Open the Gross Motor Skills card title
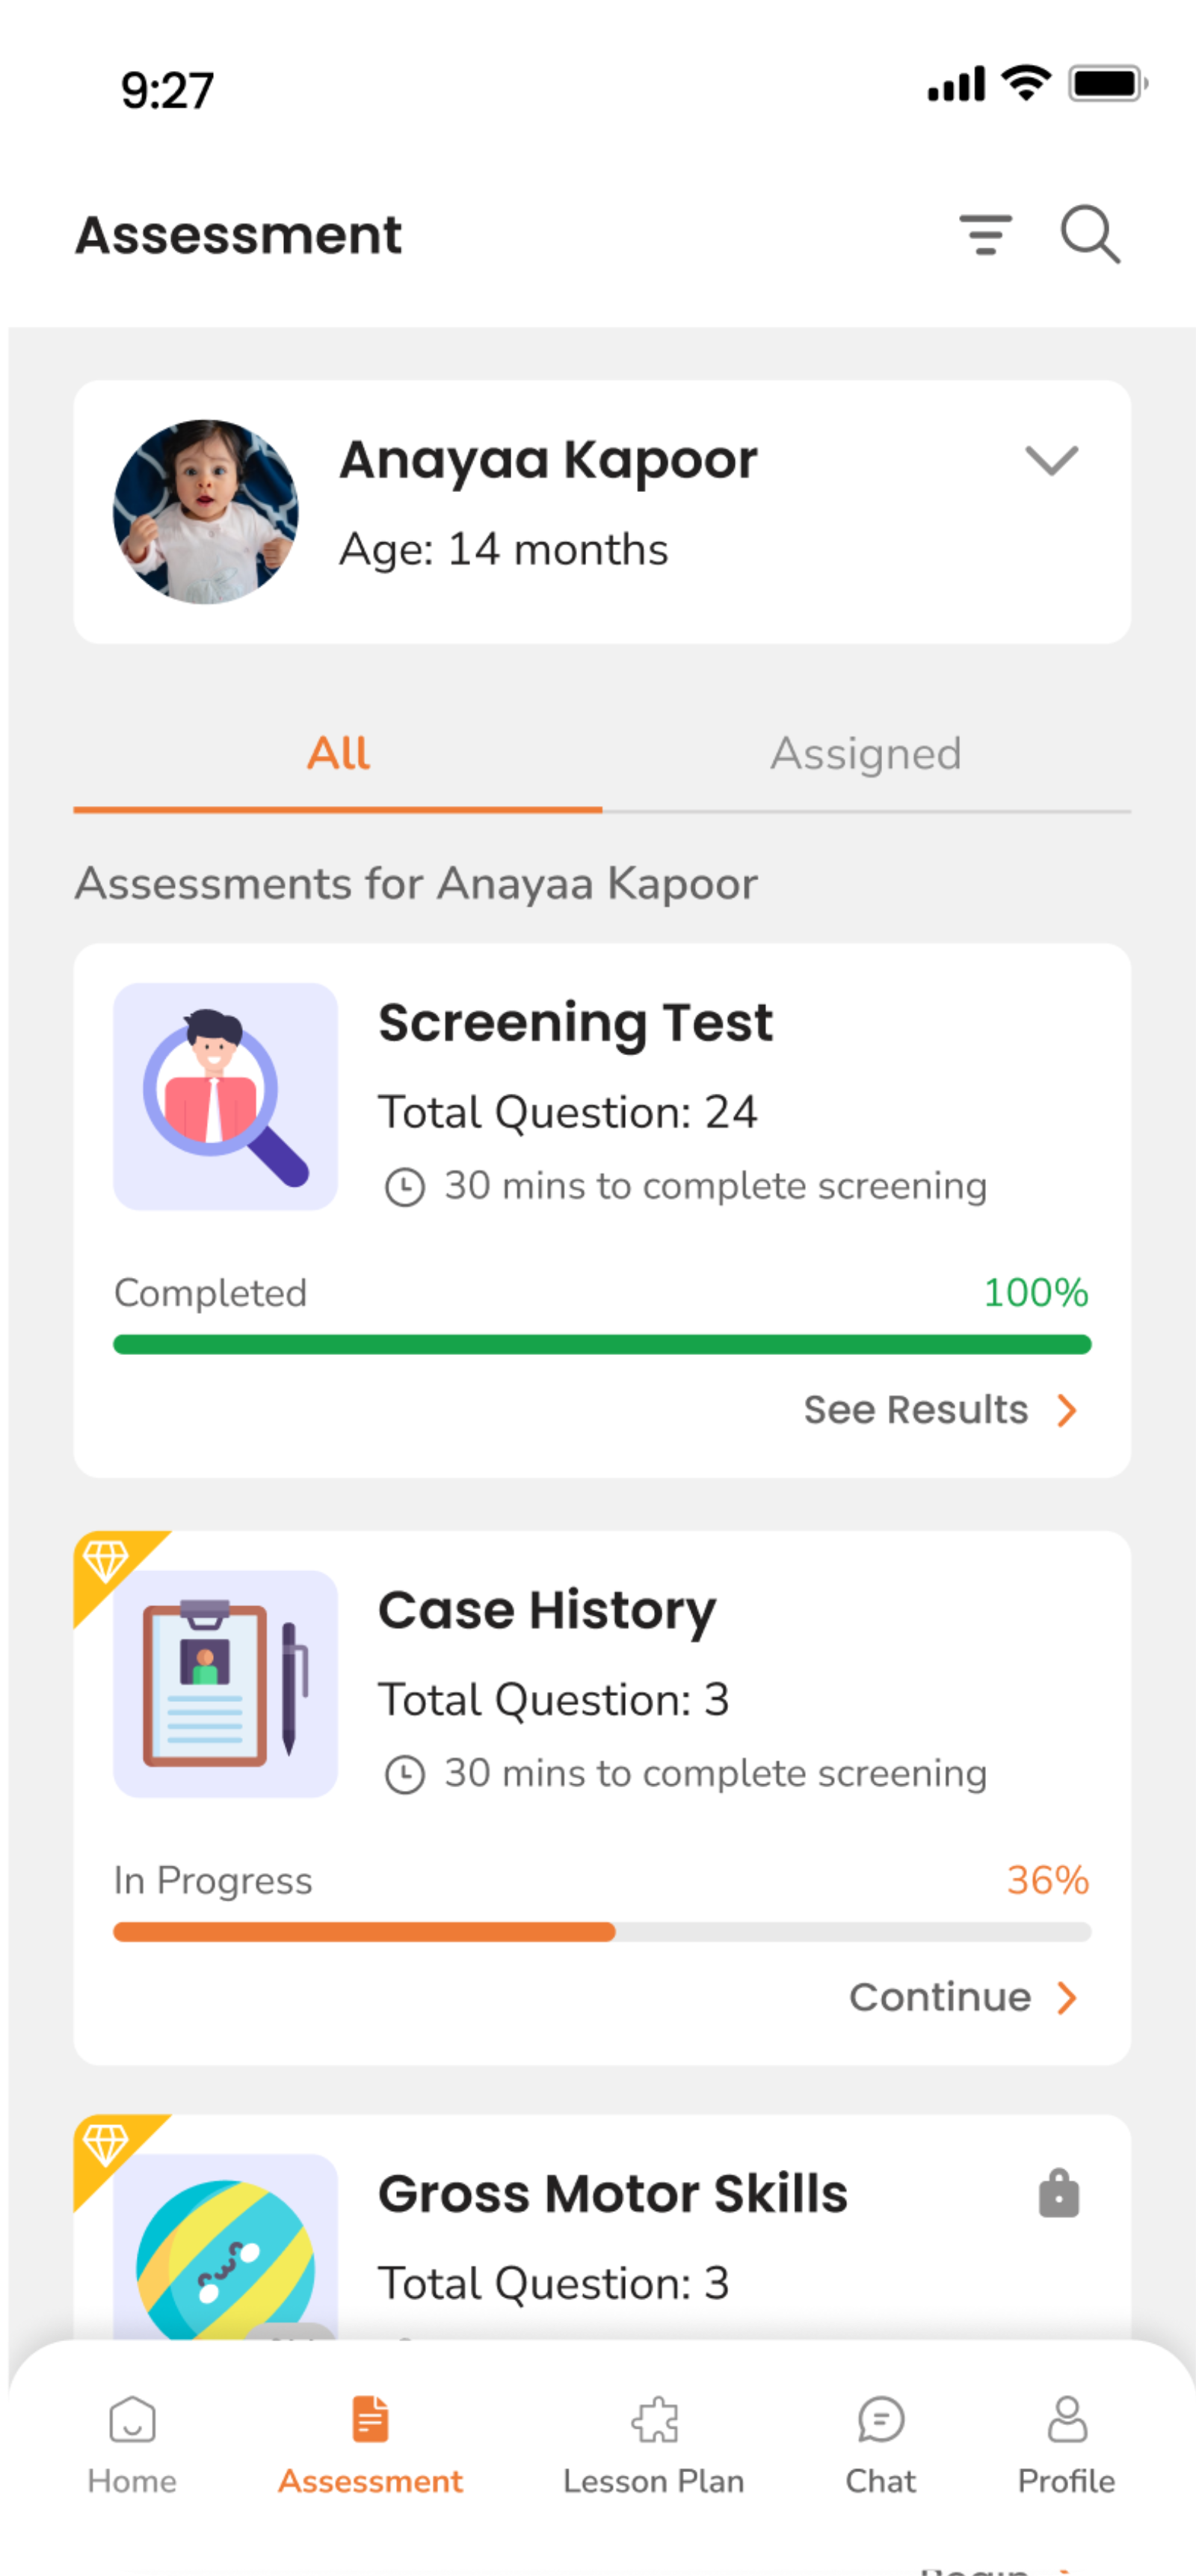 612,2194
